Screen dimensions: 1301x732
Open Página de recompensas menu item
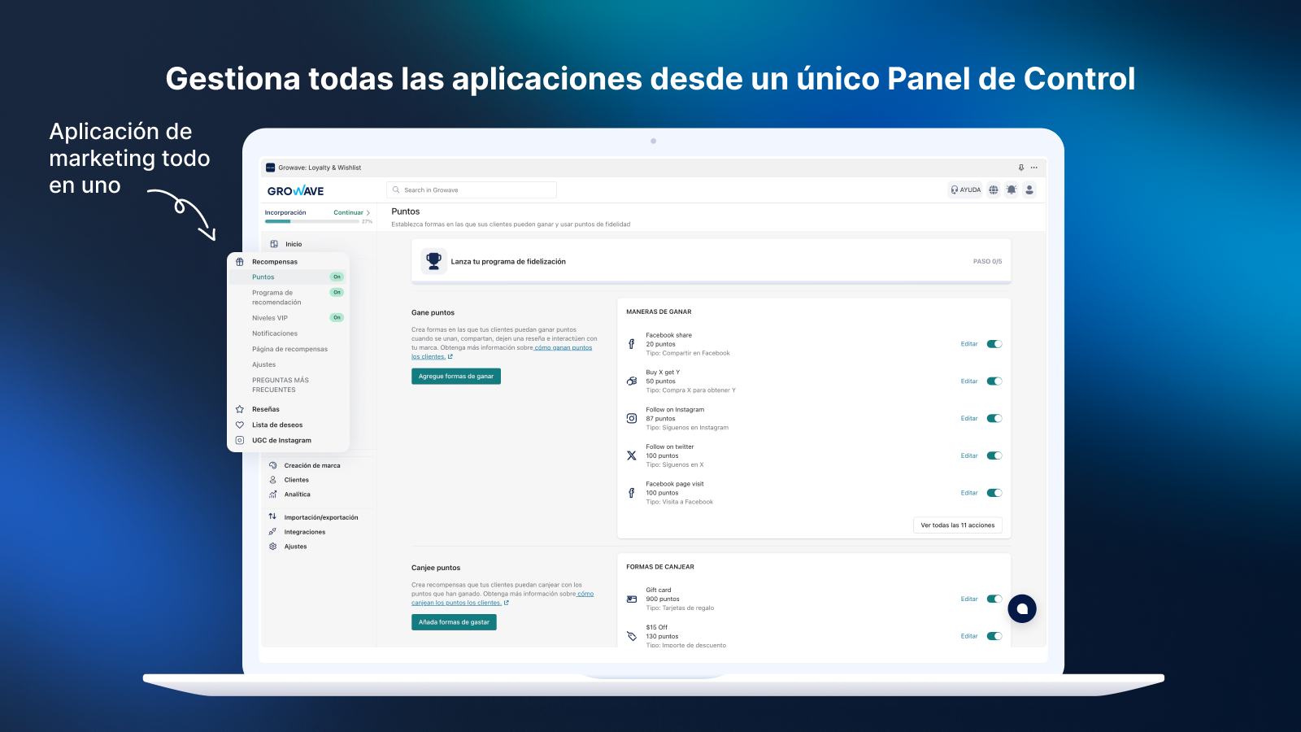[289, 349]
